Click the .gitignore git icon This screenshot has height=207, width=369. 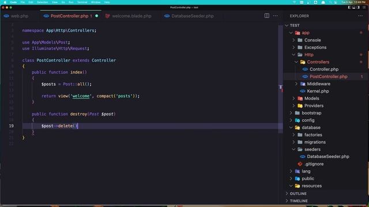click(300, 164)
